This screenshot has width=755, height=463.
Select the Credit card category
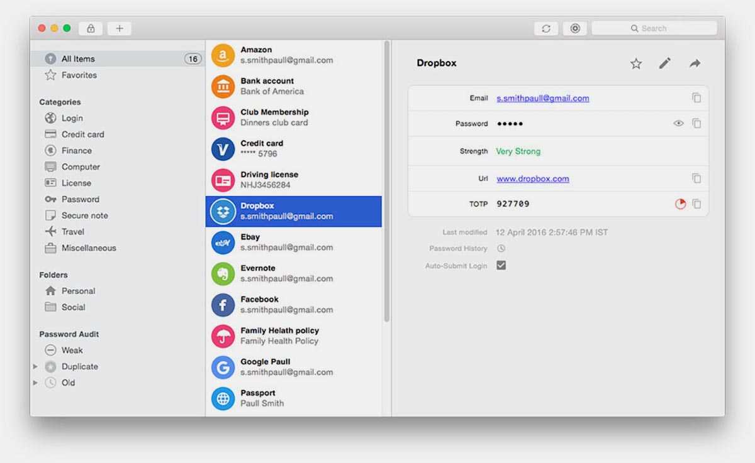[x=82, y=134]
